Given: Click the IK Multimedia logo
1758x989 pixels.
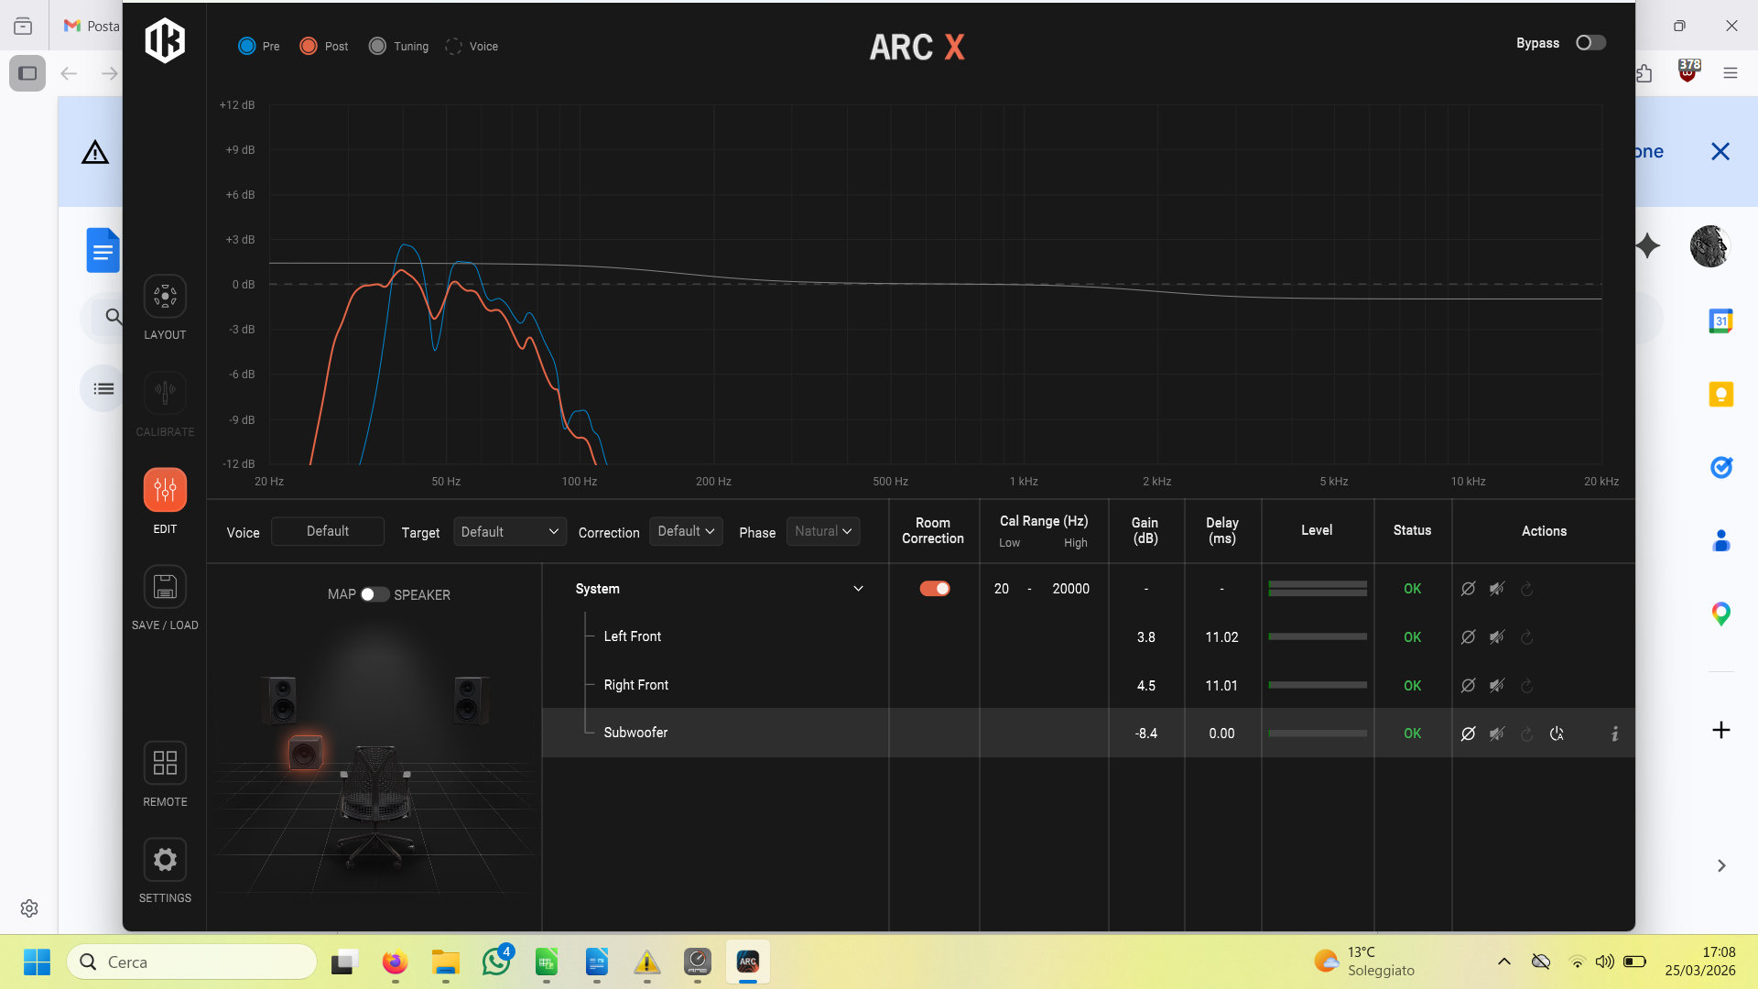Looking at the screenshot, I should click(x=165, y=41).
